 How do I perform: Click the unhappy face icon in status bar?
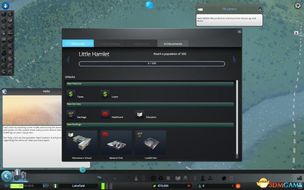click(238, 186)
